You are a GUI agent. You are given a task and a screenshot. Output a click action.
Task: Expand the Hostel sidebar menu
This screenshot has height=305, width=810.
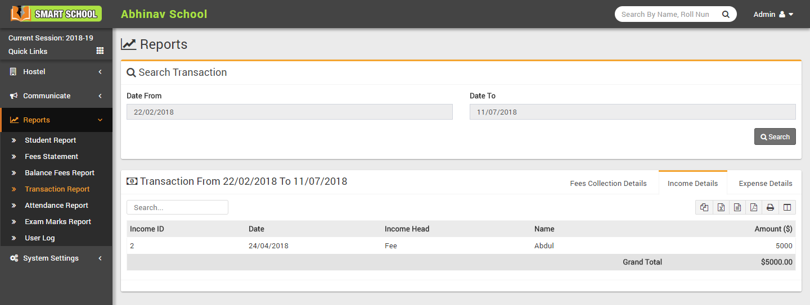pos(56,72)
